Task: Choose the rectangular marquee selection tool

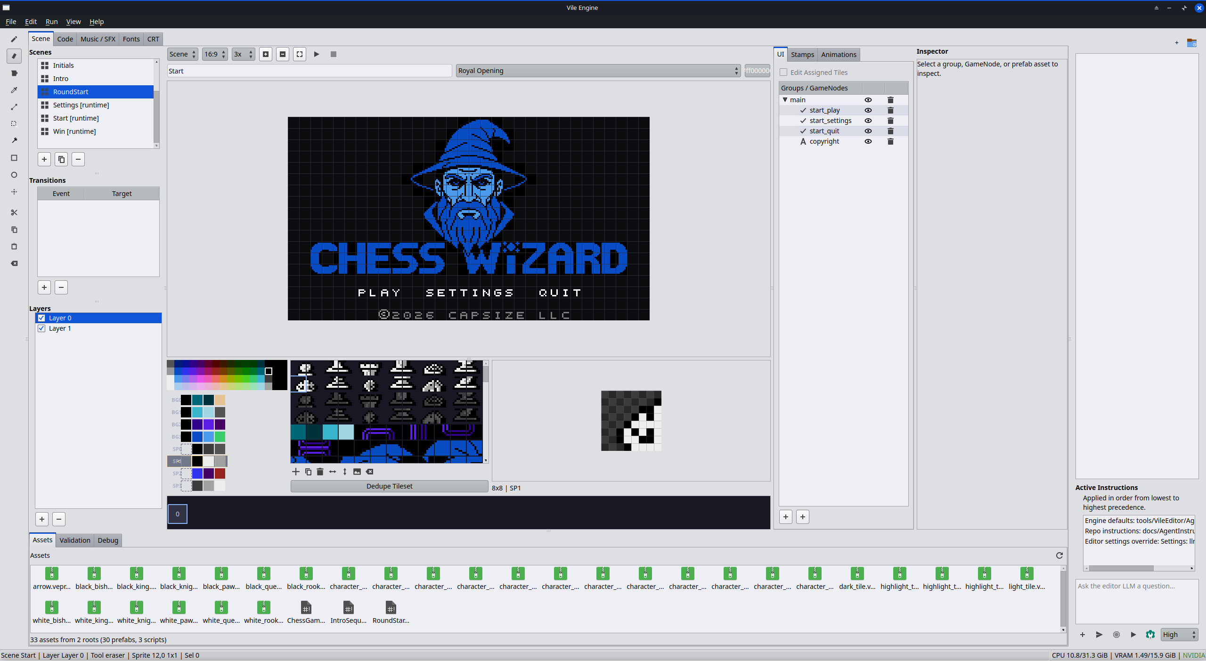Action: click(14, 123)
